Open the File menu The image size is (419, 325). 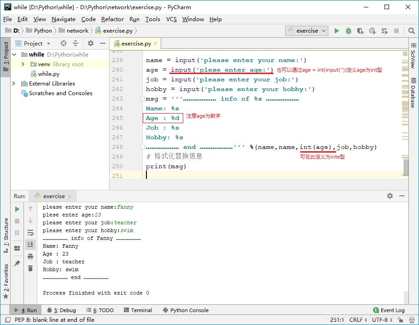pos(7,19)
